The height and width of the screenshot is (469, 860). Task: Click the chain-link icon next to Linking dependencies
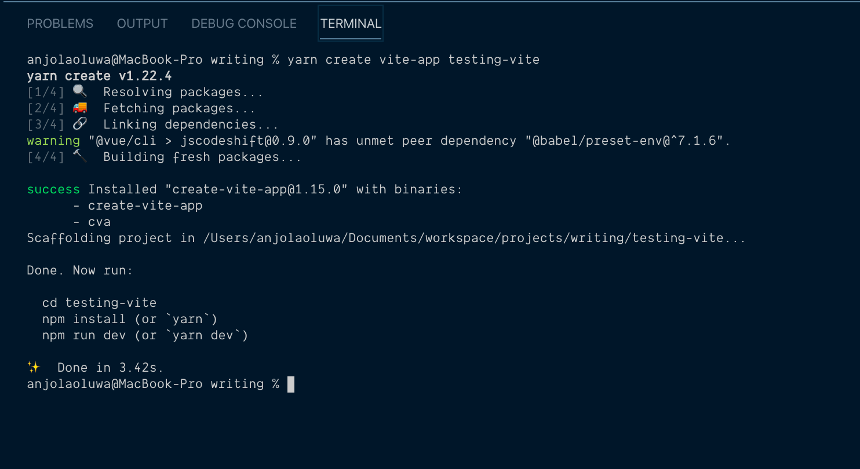[79, 123]
